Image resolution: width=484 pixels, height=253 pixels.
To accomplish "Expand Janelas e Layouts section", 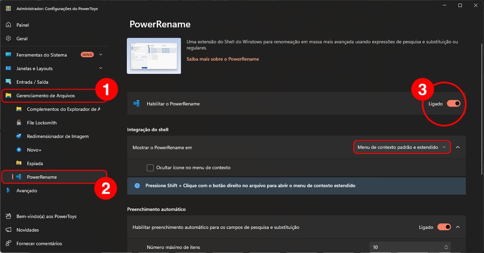I will coord(101,68).
